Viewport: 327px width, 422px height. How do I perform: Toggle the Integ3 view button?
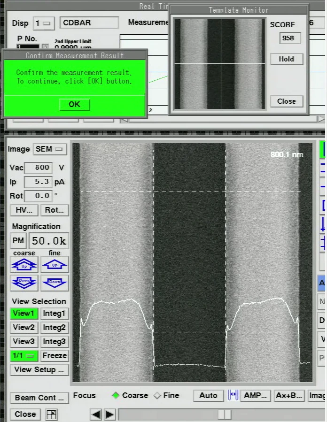[x=54, y=341]
